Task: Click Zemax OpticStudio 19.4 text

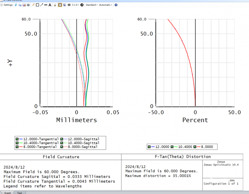Action: (221, 165)
